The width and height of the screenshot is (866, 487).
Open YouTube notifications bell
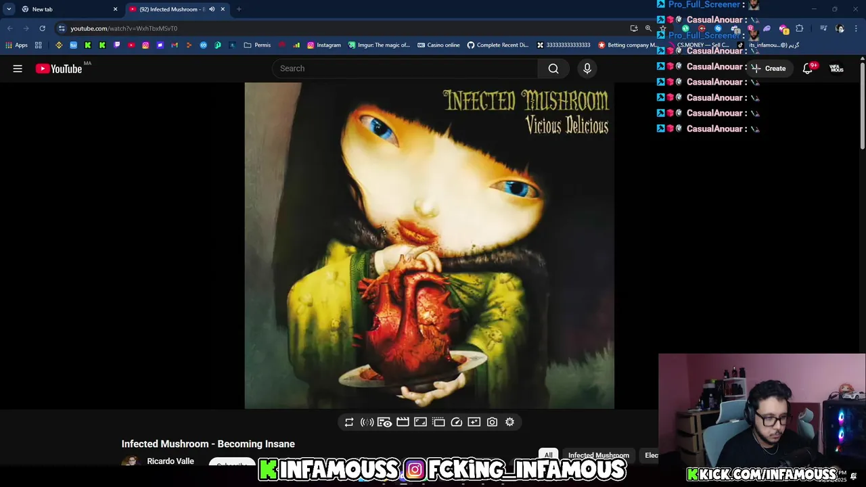[x=807, y=68]
